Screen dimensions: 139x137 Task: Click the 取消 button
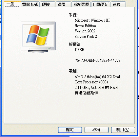tap(96, 130)
